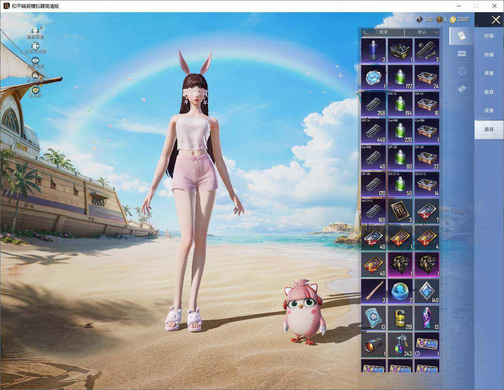The width and height of the screenshot is (504, 390).
Task: Select the parts crate item with count 1
Action: [x=400, y=51]
